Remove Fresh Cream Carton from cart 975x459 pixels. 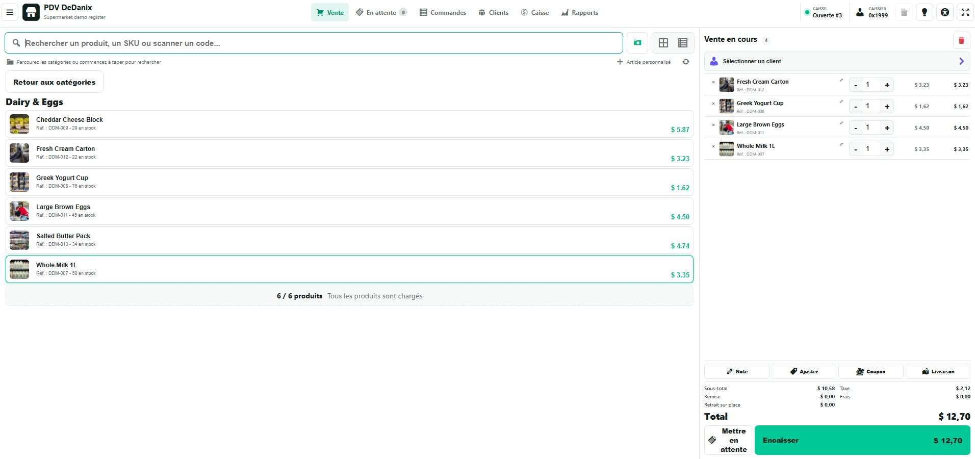tap(713, 82)
